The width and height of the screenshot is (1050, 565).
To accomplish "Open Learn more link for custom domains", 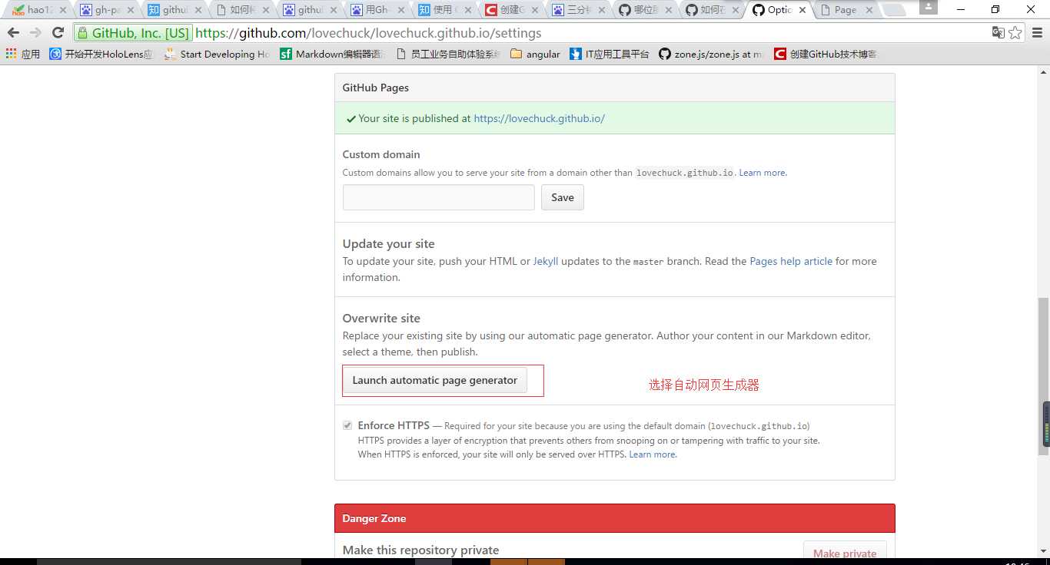I will point(763,173).
